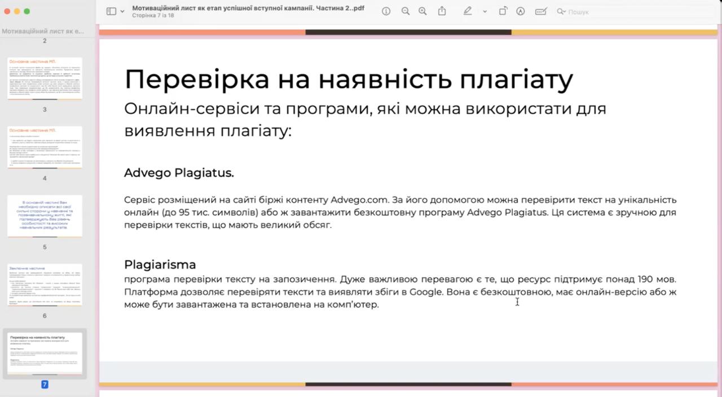
Task: Zoom out using the minus magnifier
Action: [405, 11]
